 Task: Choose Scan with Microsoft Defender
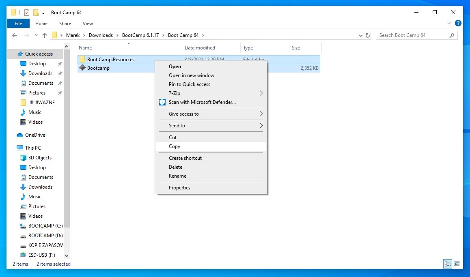point(211,102)
